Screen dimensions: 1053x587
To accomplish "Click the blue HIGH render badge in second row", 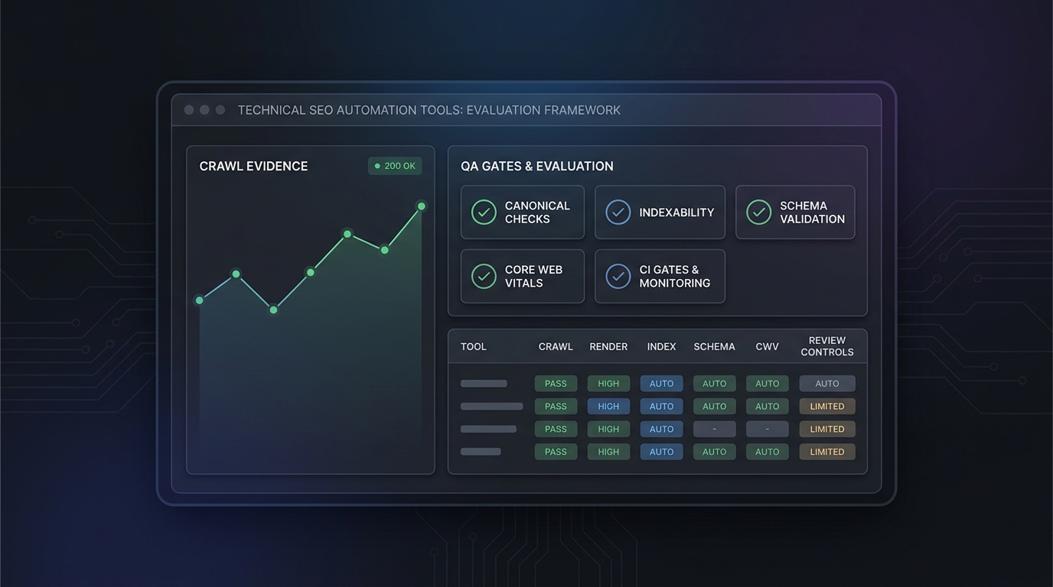I will 608,406.
